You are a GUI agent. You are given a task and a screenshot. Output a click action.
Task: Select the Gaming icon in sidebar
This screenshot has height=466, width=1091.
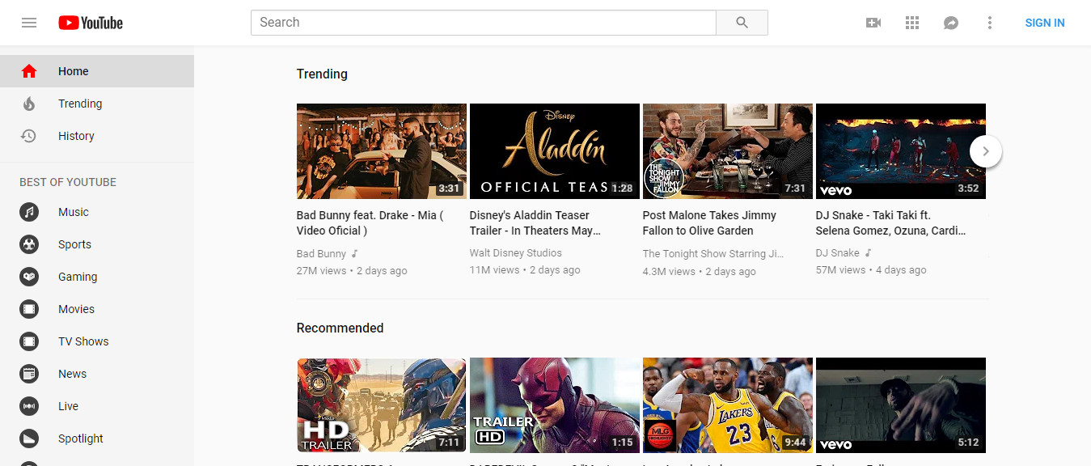click(x=29, y=277)
